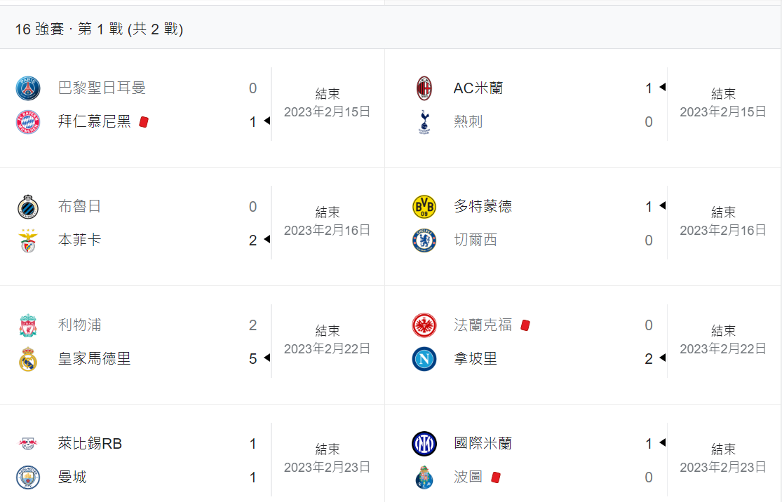Click the Tottenham Hotspur crest
Screen dimensions: 782x502
point(424,122)
